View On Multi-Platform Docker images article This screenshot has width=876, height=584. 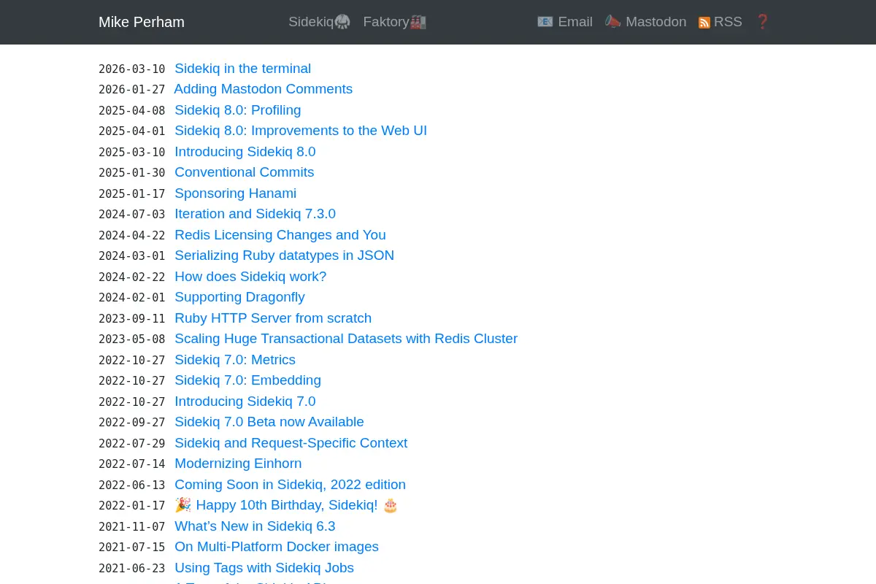(x=277, y=547)
